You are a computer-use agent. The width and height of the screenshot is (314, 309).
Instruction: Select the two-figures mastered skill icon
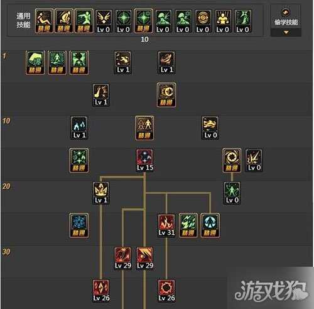(x=144, y=128)
